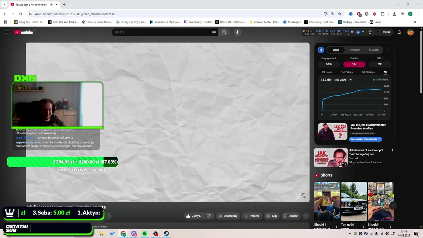This screenshot has width=423, height=238.
Task: Click the Zapisz save button
Action: tap(291, 216)
